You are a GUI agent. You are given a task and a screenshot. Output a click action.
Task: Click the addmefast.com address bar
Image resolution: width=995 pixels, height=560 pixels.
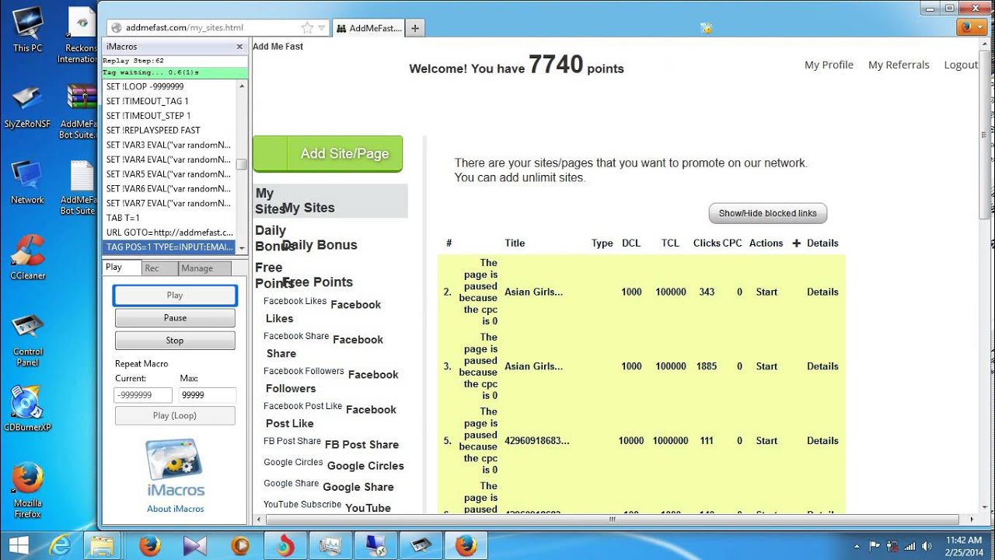click(206, 27)
